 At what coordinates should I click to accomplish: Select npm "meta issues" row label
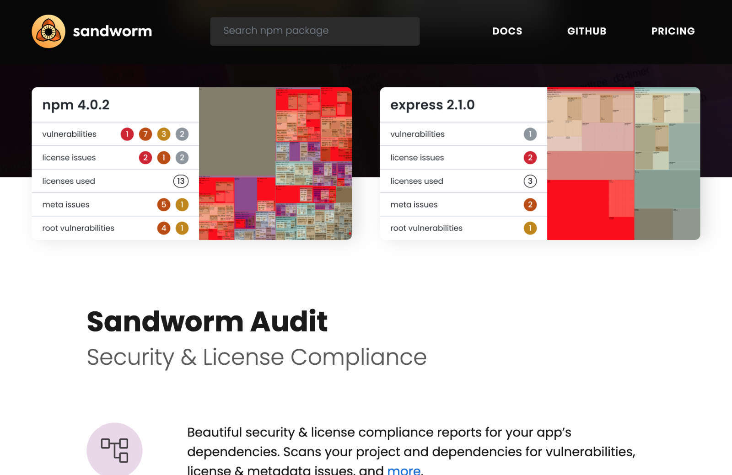point(66,204)
